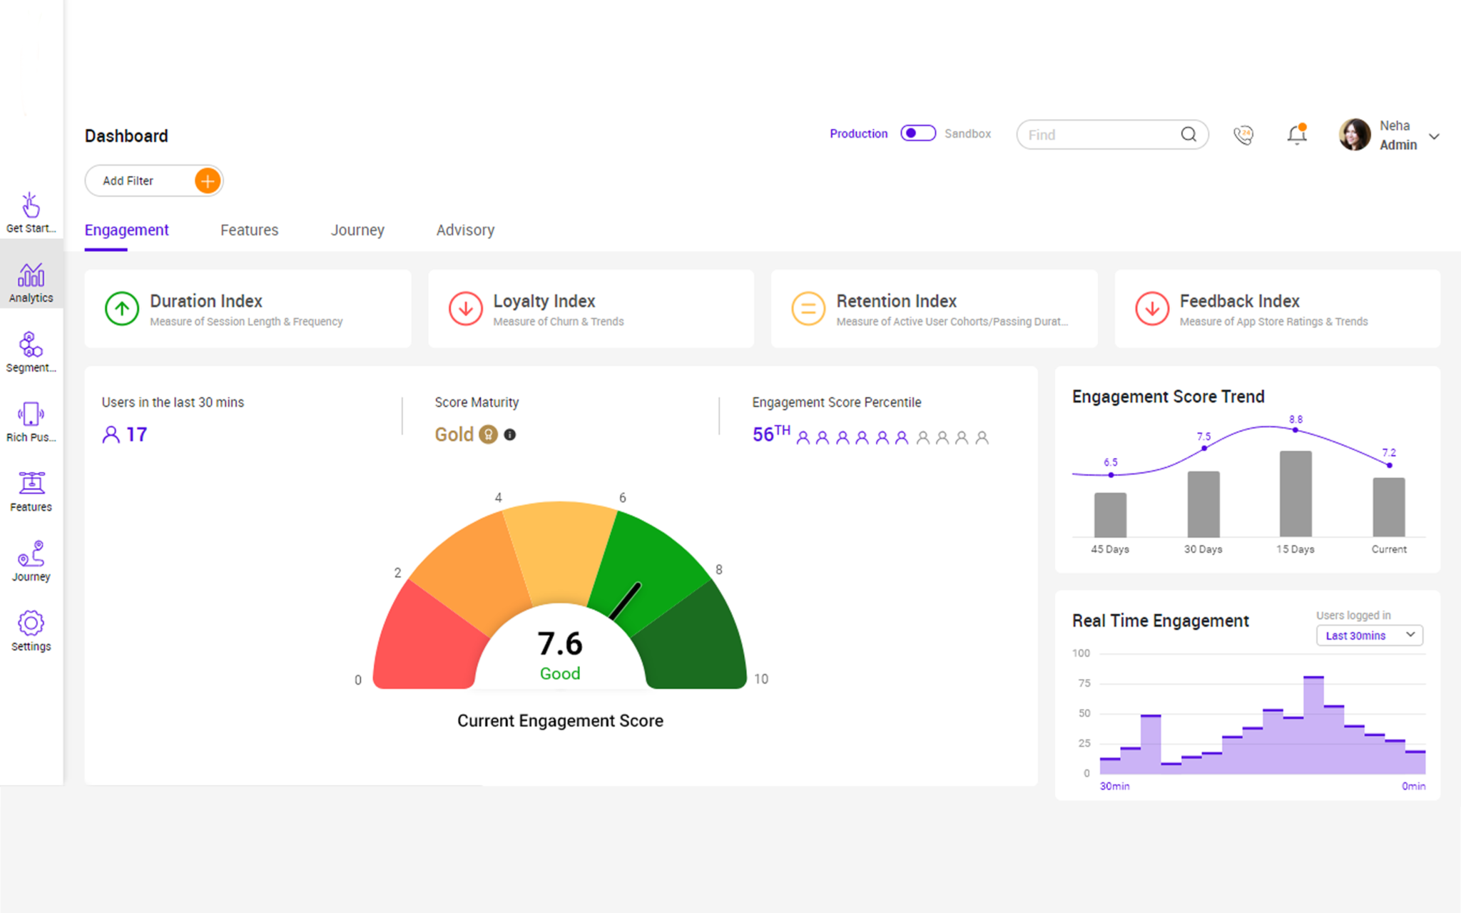Open the Features sidebar icon
Image resolution: width=1461 pixels, height=913 pixels.
[31, 492]
